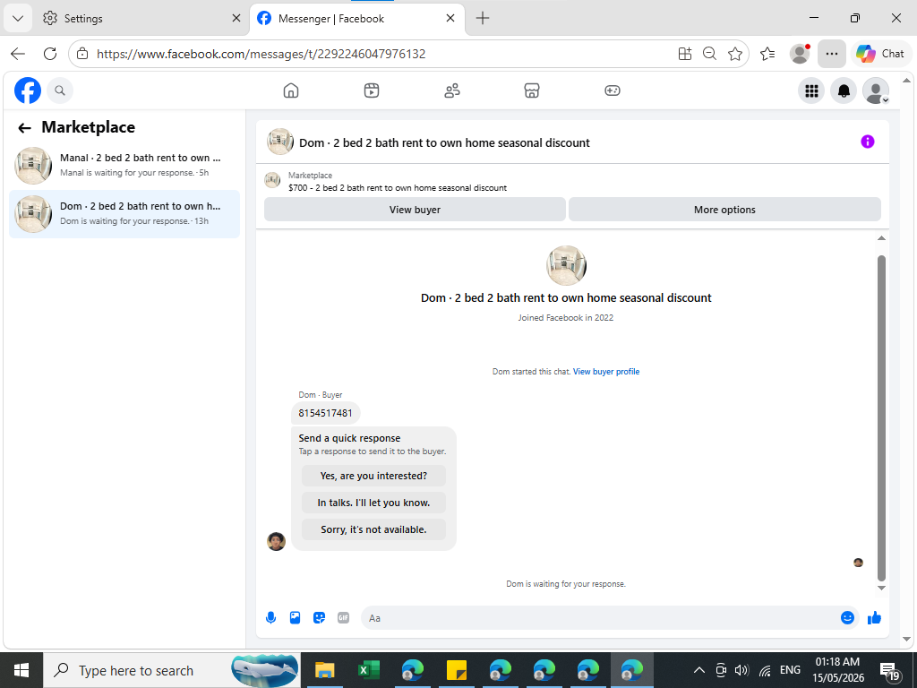The width and height of the screenshot is (917, 688).
Task: Click the Facebook logo icon
Action: coord(28,90)
